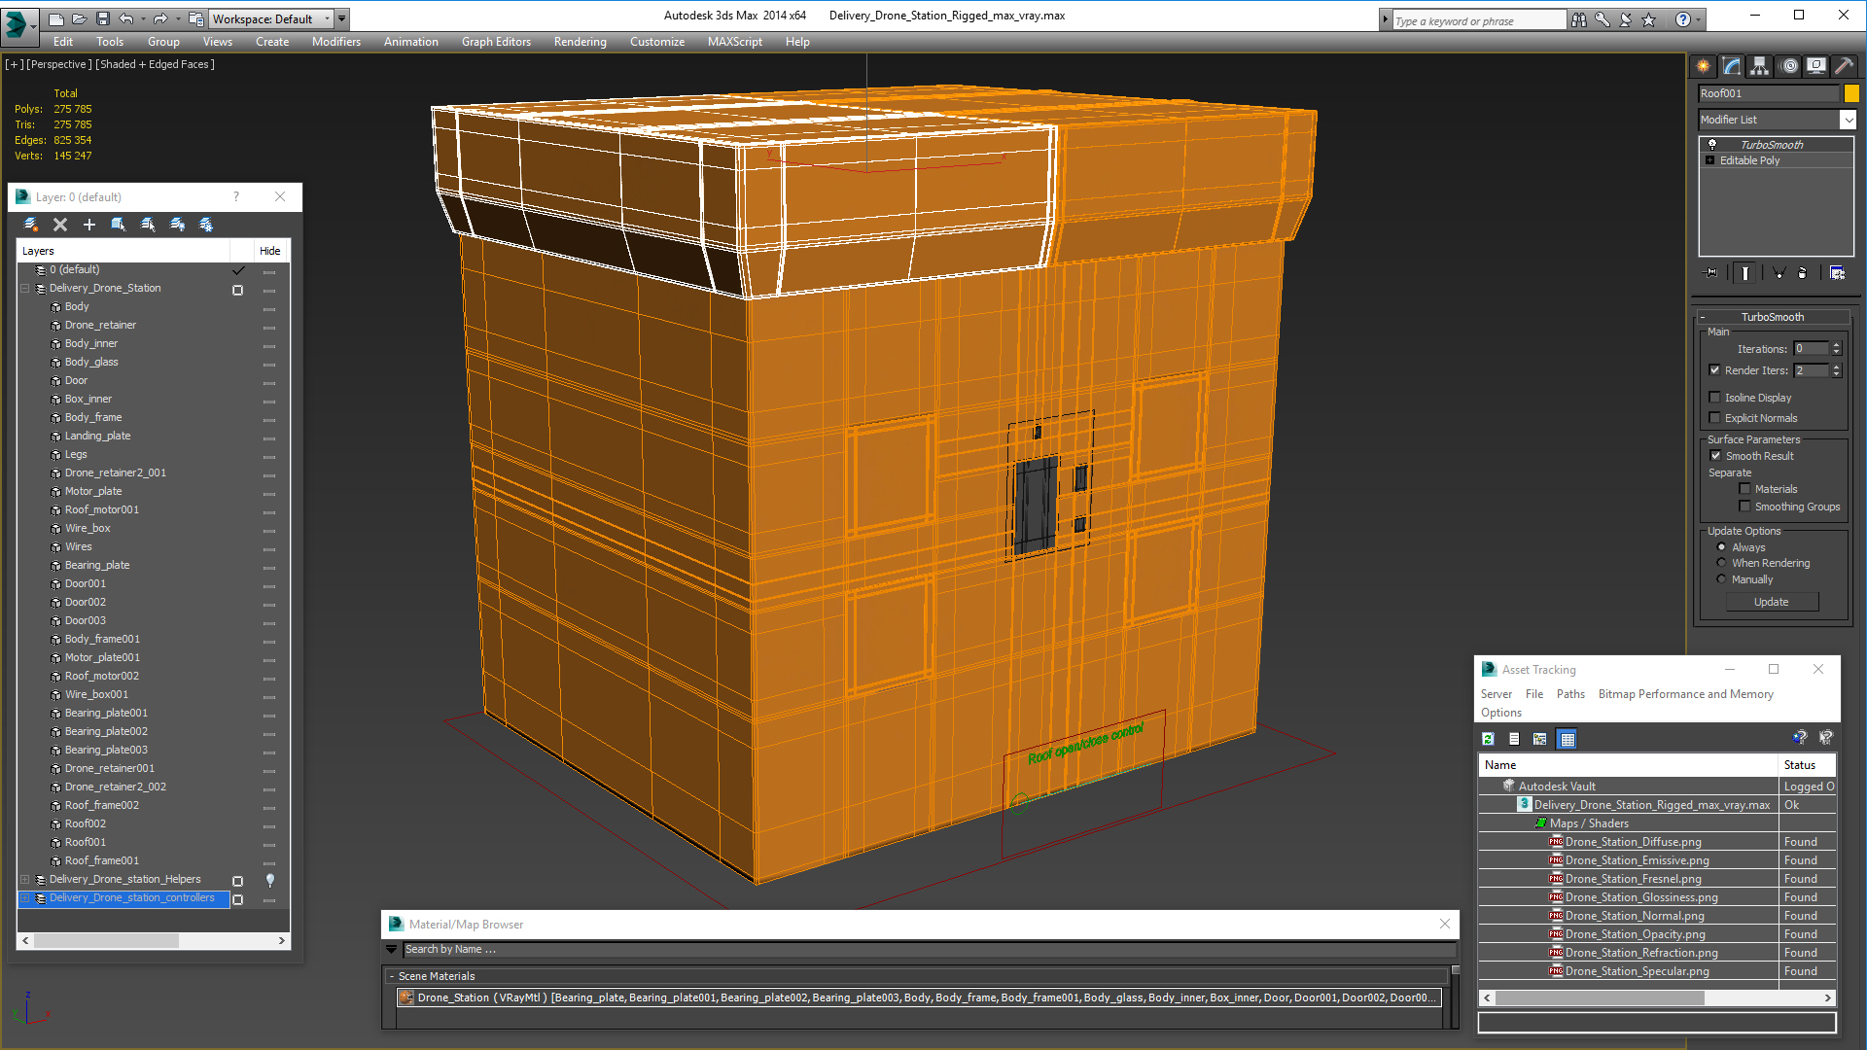Open the Modifier List dropdown

1848,120
